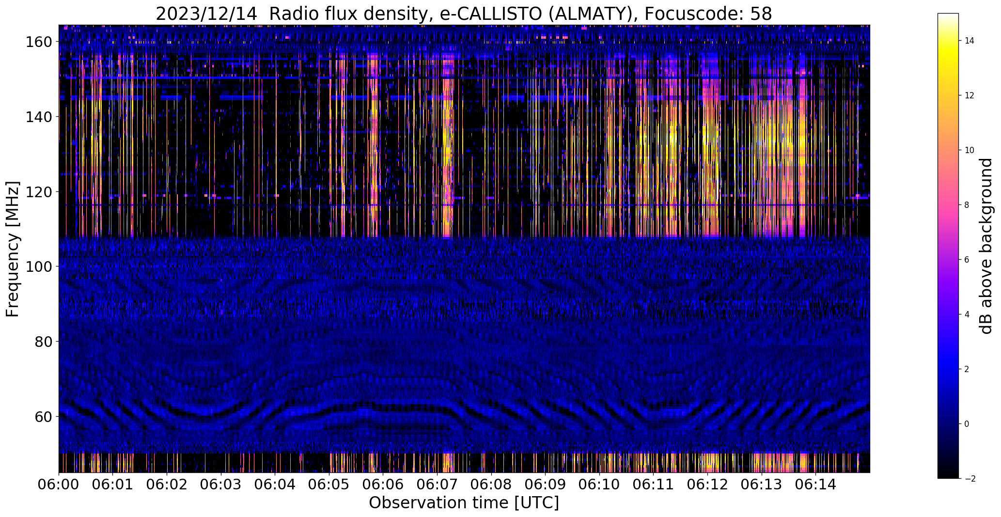Click the 06:05 time tick label

point(329,485)
